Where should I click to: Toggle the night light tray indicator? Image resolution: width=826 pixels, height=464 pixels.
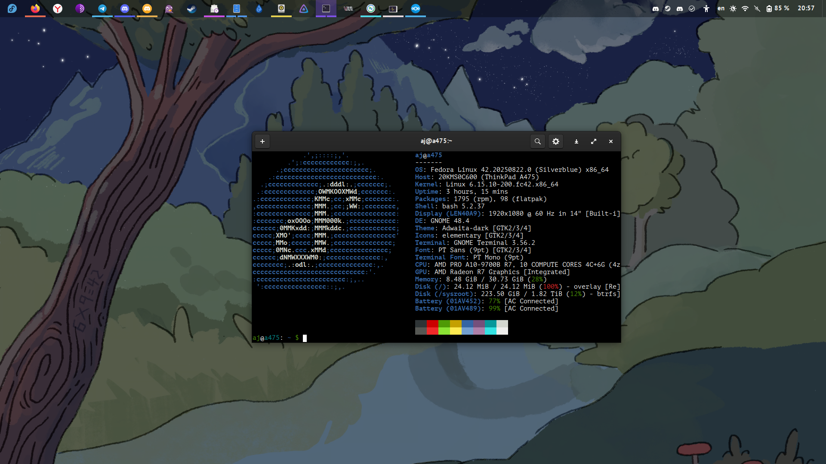(733, 9)
